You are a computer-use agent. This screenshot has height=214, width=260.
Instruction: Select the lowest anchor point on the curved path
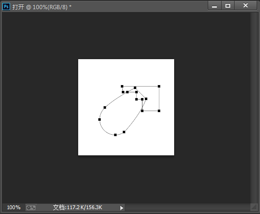coord(115,135)
